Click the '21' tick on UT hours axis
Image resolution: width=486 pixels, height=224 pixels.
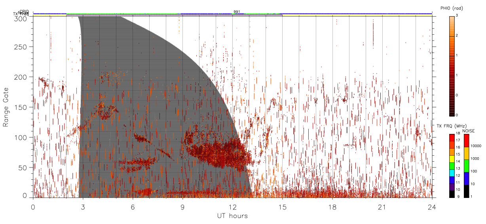[x=382, y=207]
